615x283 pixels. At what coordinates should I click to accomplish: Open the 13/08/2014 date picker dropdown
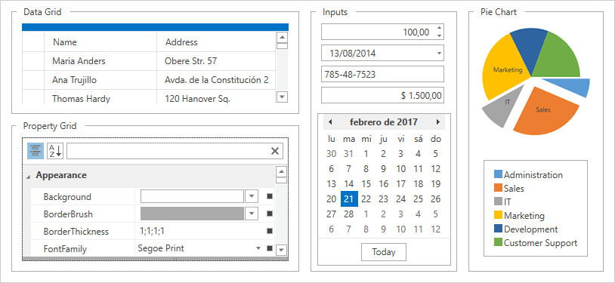pyautogui.click(x=439, y=53)
